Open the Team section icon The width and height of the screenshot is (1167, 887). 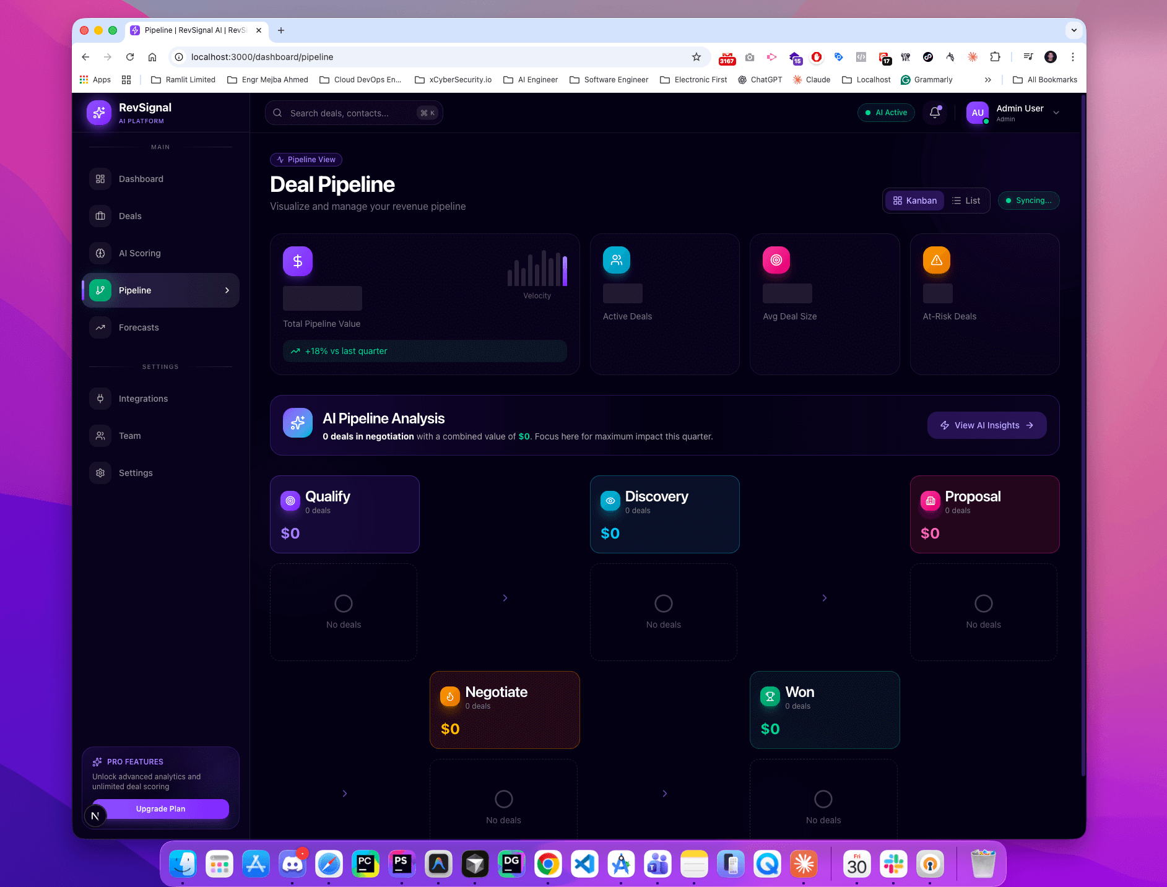100,435
